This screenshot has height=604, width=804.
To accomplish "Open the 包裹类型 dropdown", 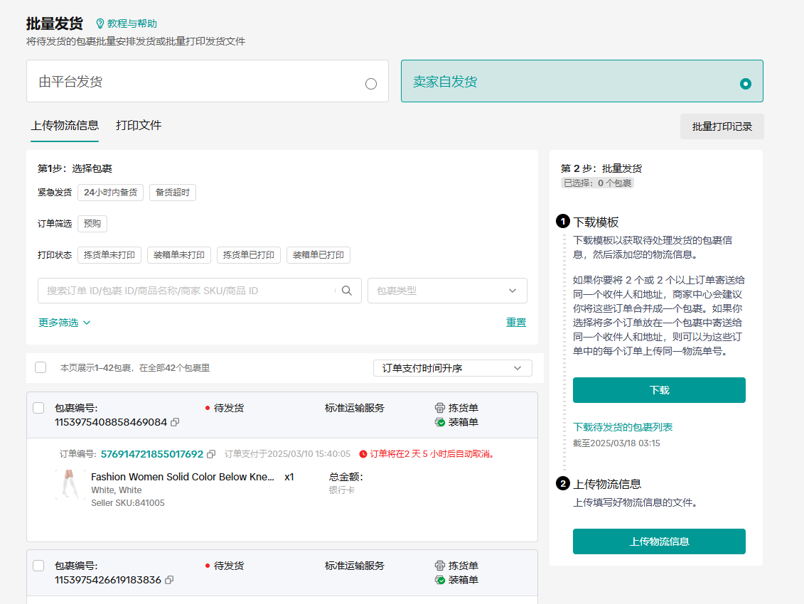I will click(x=447, y=291).
